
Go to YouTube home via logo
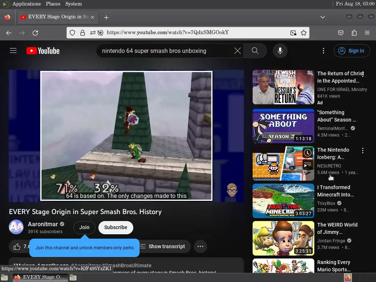tap(43, 51)
